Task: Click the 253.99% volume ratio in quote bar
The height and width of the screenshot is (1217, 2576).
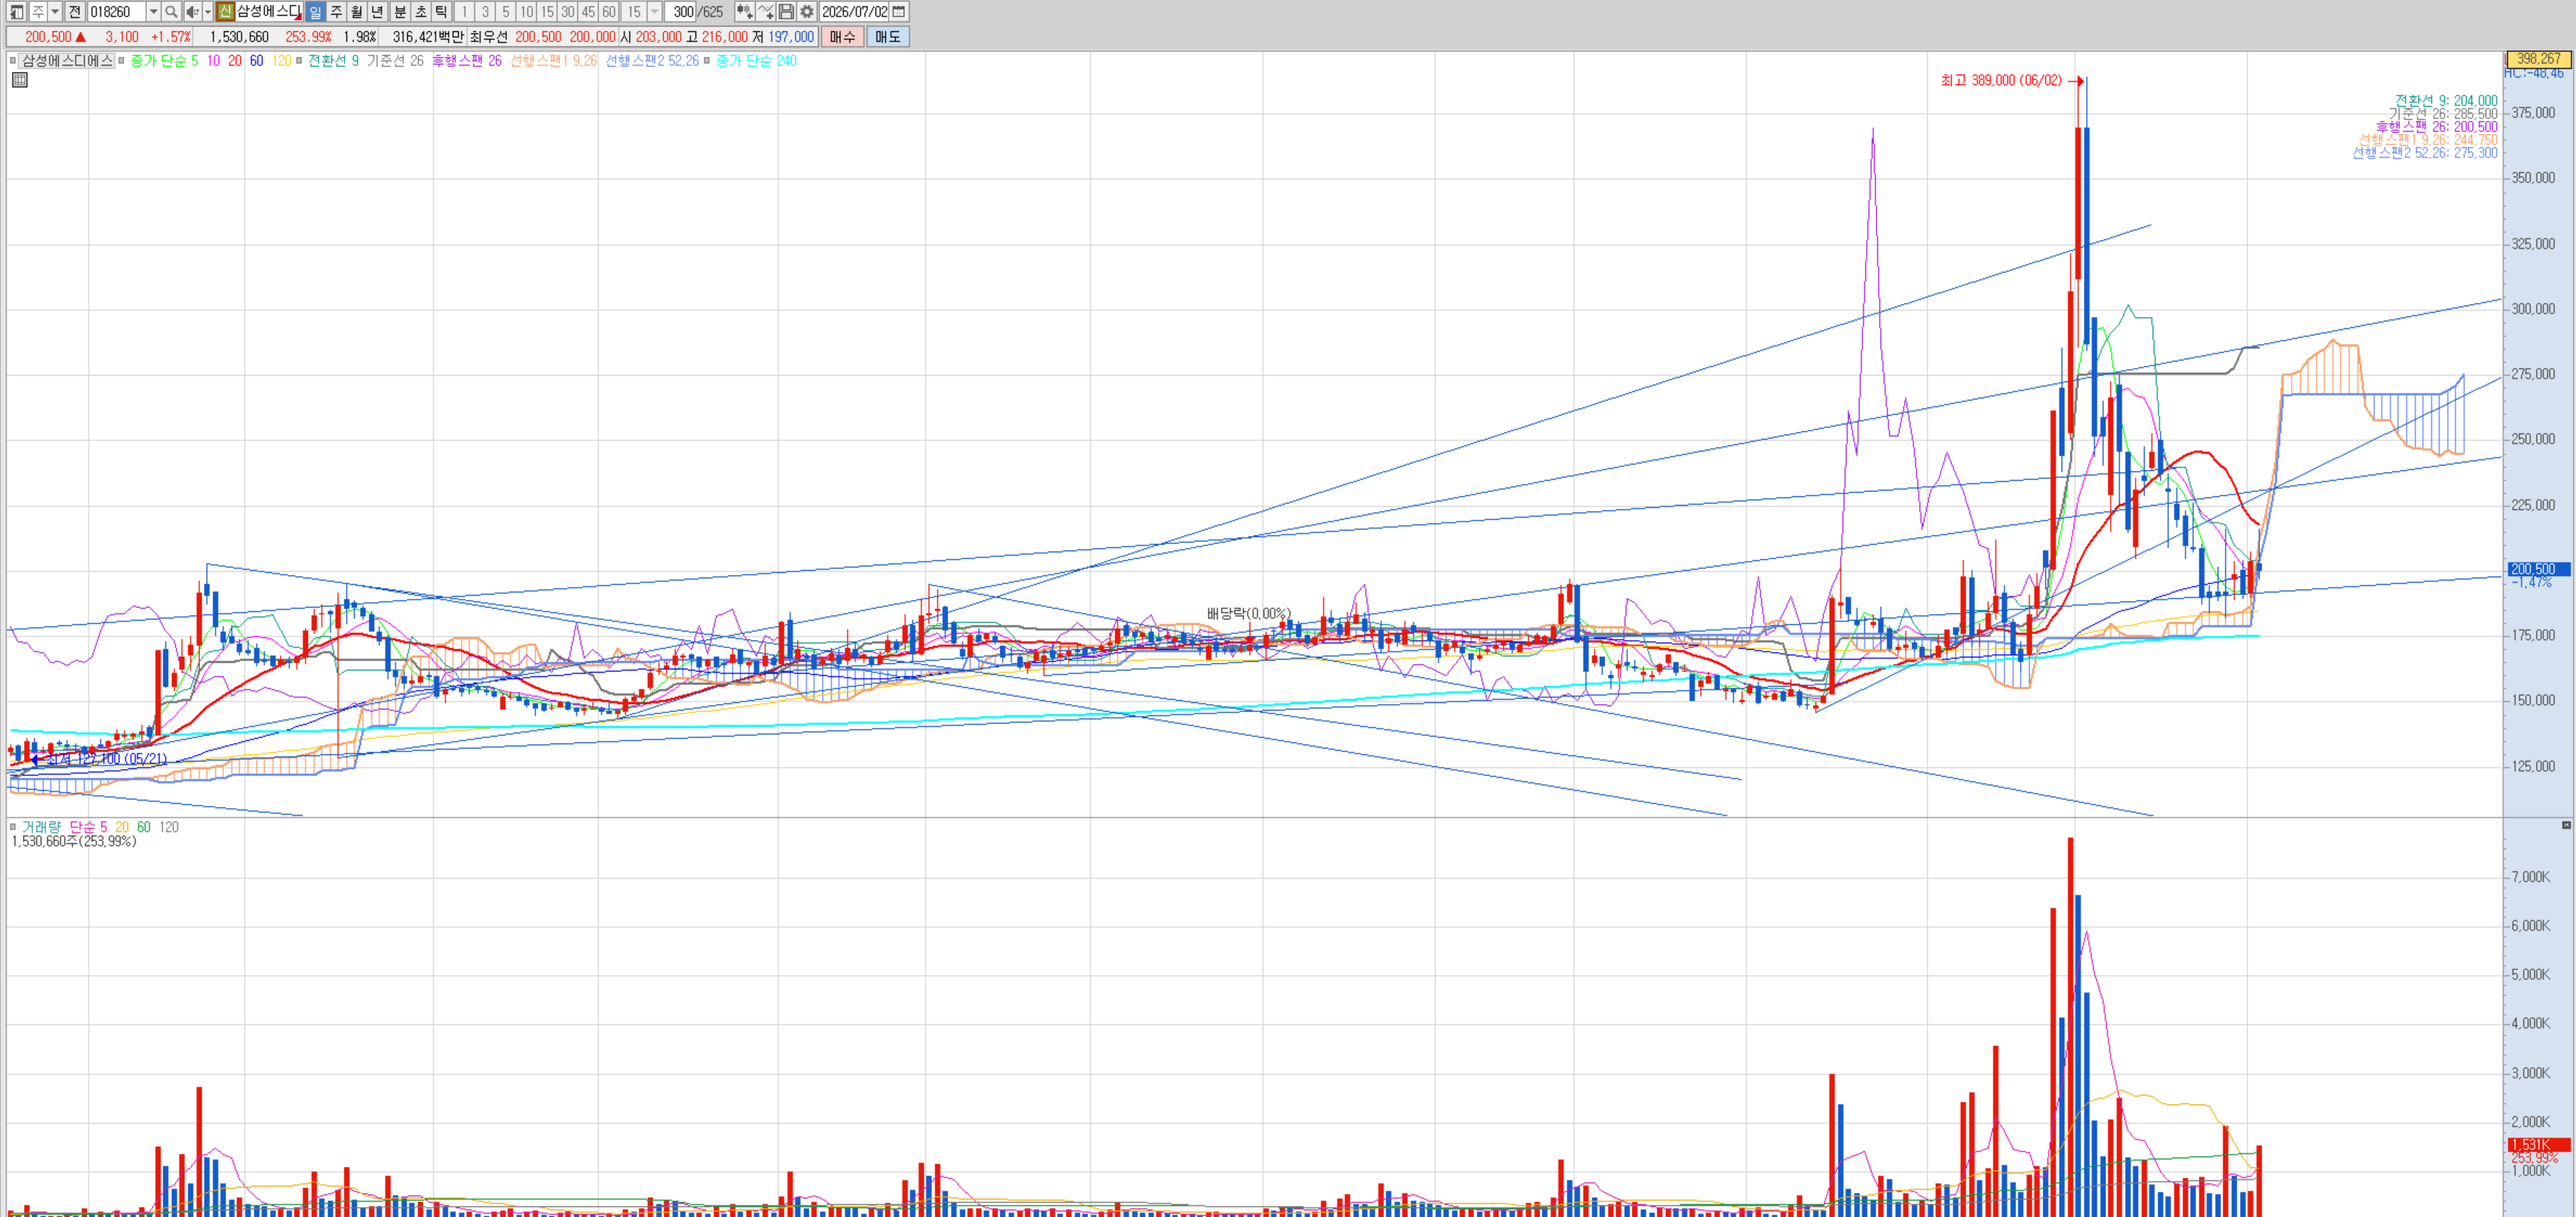Action: point(308,37)
